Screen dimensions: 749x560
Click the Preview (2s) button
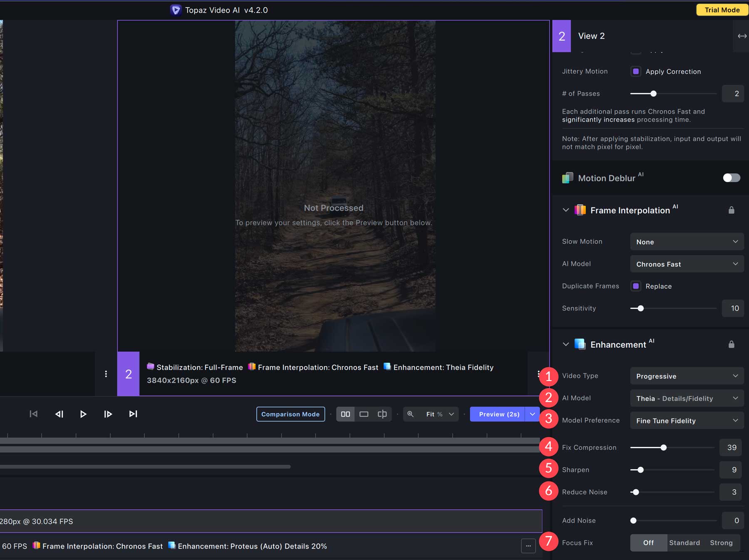tap(499, 414)
